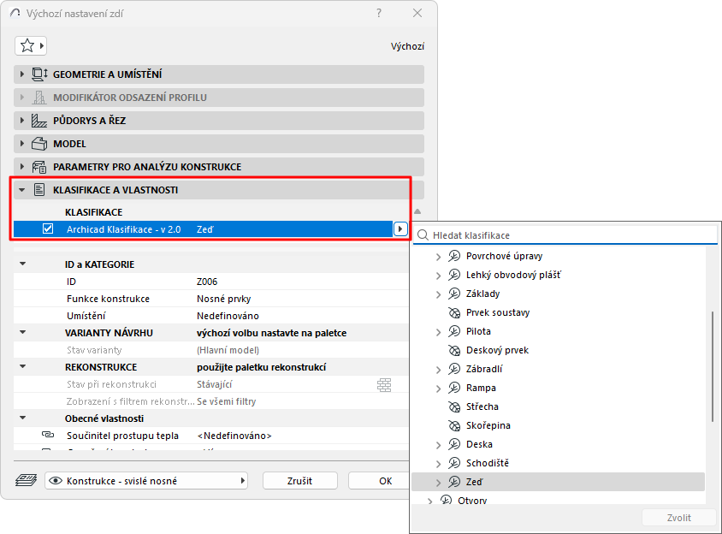Click the scroll-up arrow of properties list

(x=417, y=211)
